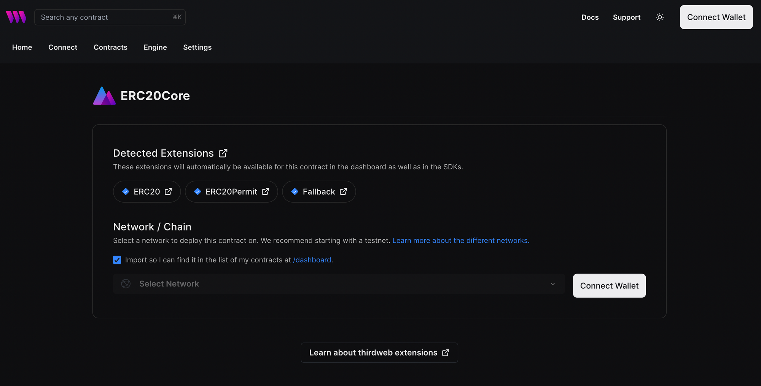Open ERC20Permit extension external link

coord(265,192)
